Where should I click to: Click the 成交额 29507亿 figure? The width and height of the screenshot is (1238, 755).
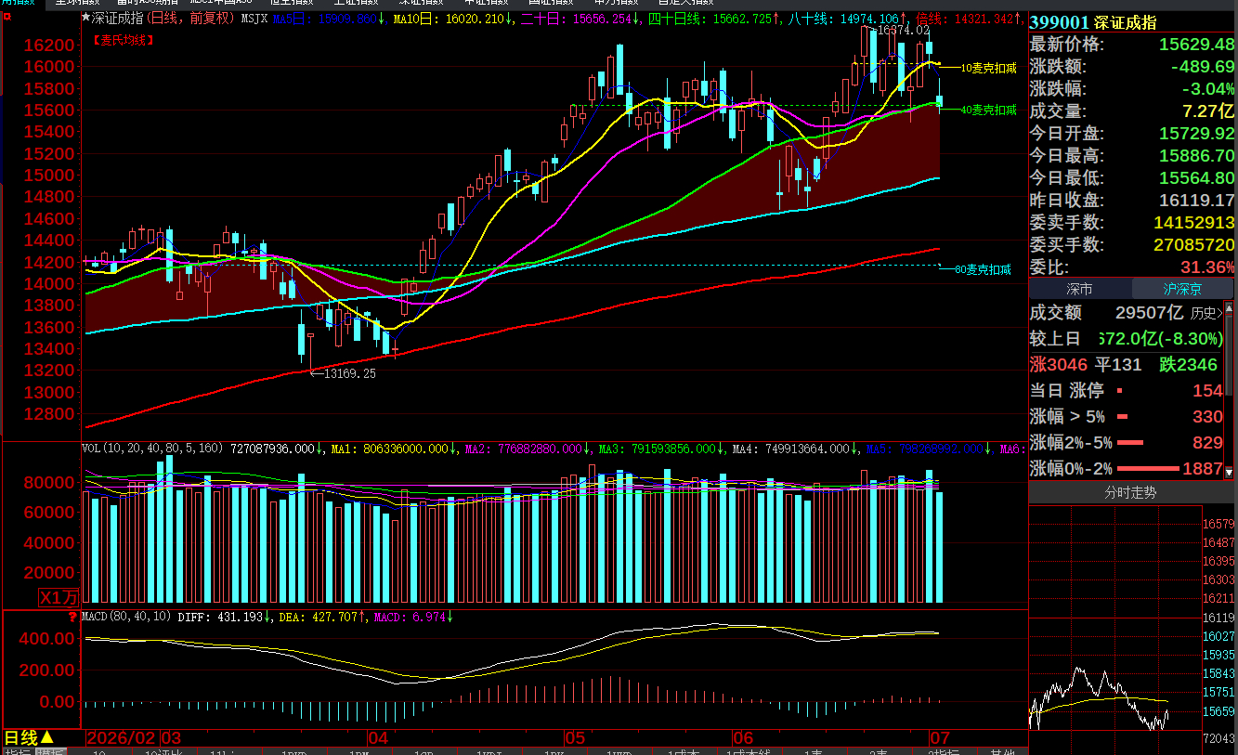pos(1148,314)
